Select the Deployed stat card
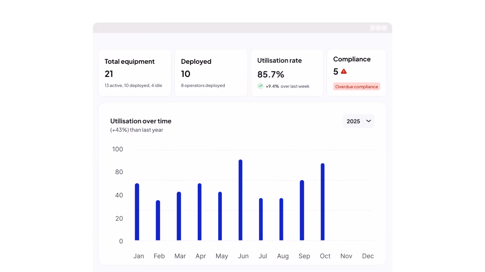485x272 pixels. pos(211,73)
